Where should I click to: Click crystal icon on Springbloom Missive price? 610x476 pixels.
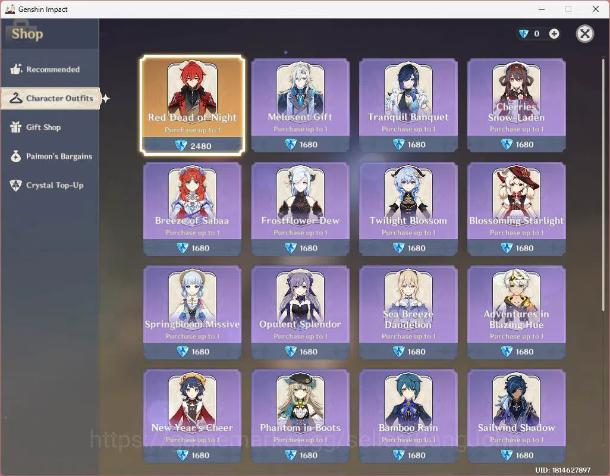pyautogui.click(x=183, y=352)
